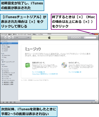Select ホームシェアリング in the sidebar
The image size is (99, 117).
[9, 62]
